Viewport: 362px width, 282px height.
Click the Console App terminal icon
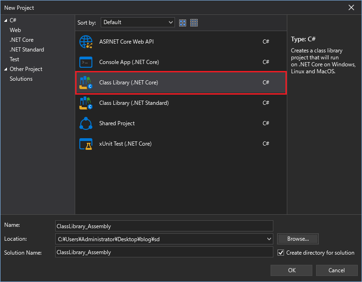tap(86, 62)
